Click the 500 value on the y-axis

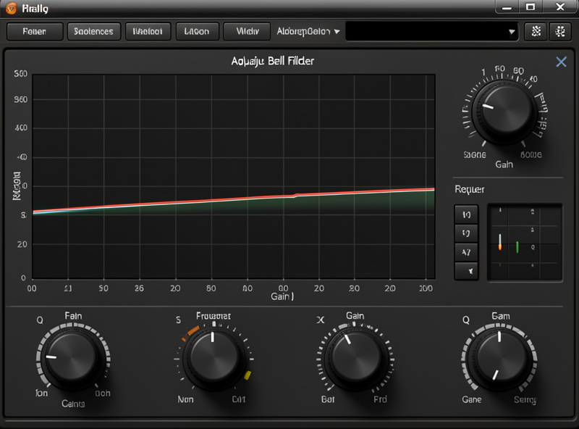click(x=21, y=74)
